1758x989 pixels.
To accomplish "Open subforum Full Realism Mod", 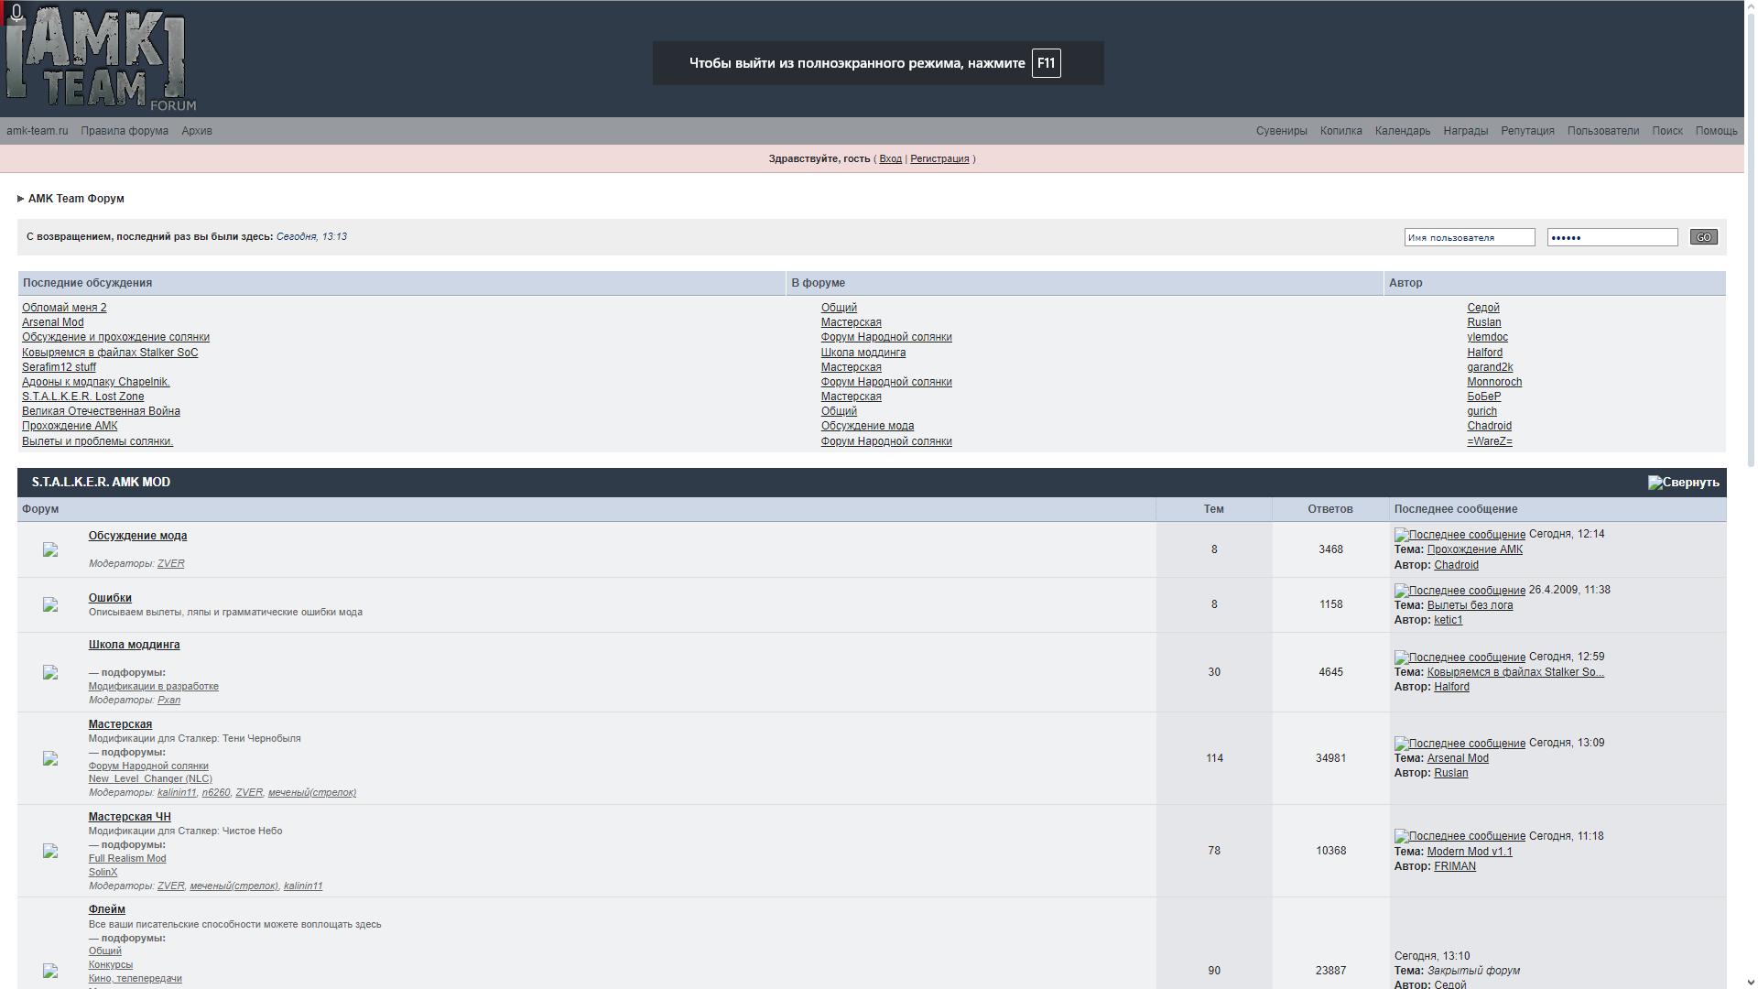I will click(x=127, y=859).
